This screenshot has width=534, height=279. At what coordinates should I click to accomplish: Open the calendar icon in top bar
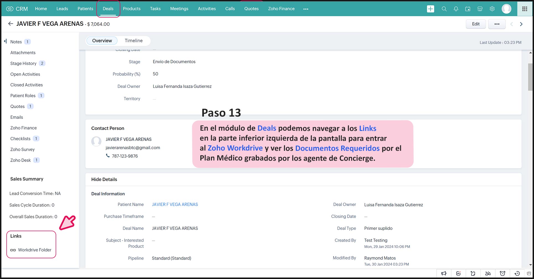click(x=468, y=9)
